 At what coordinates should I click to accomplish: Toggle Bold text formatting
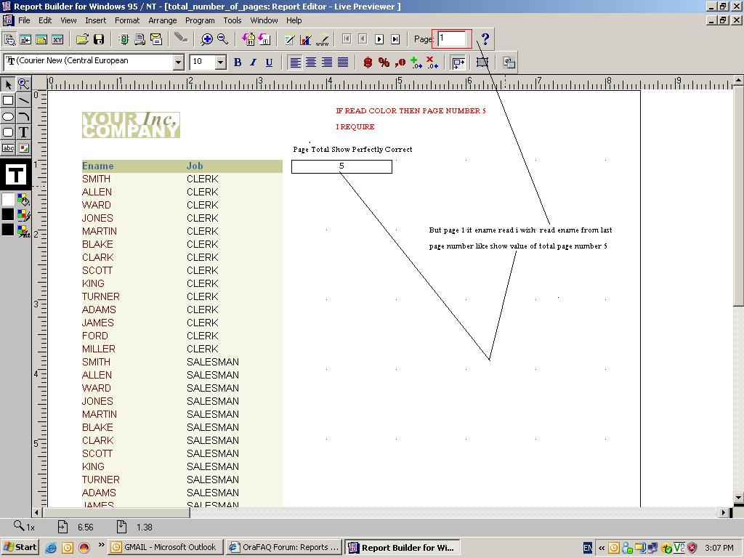pos(237,62)
